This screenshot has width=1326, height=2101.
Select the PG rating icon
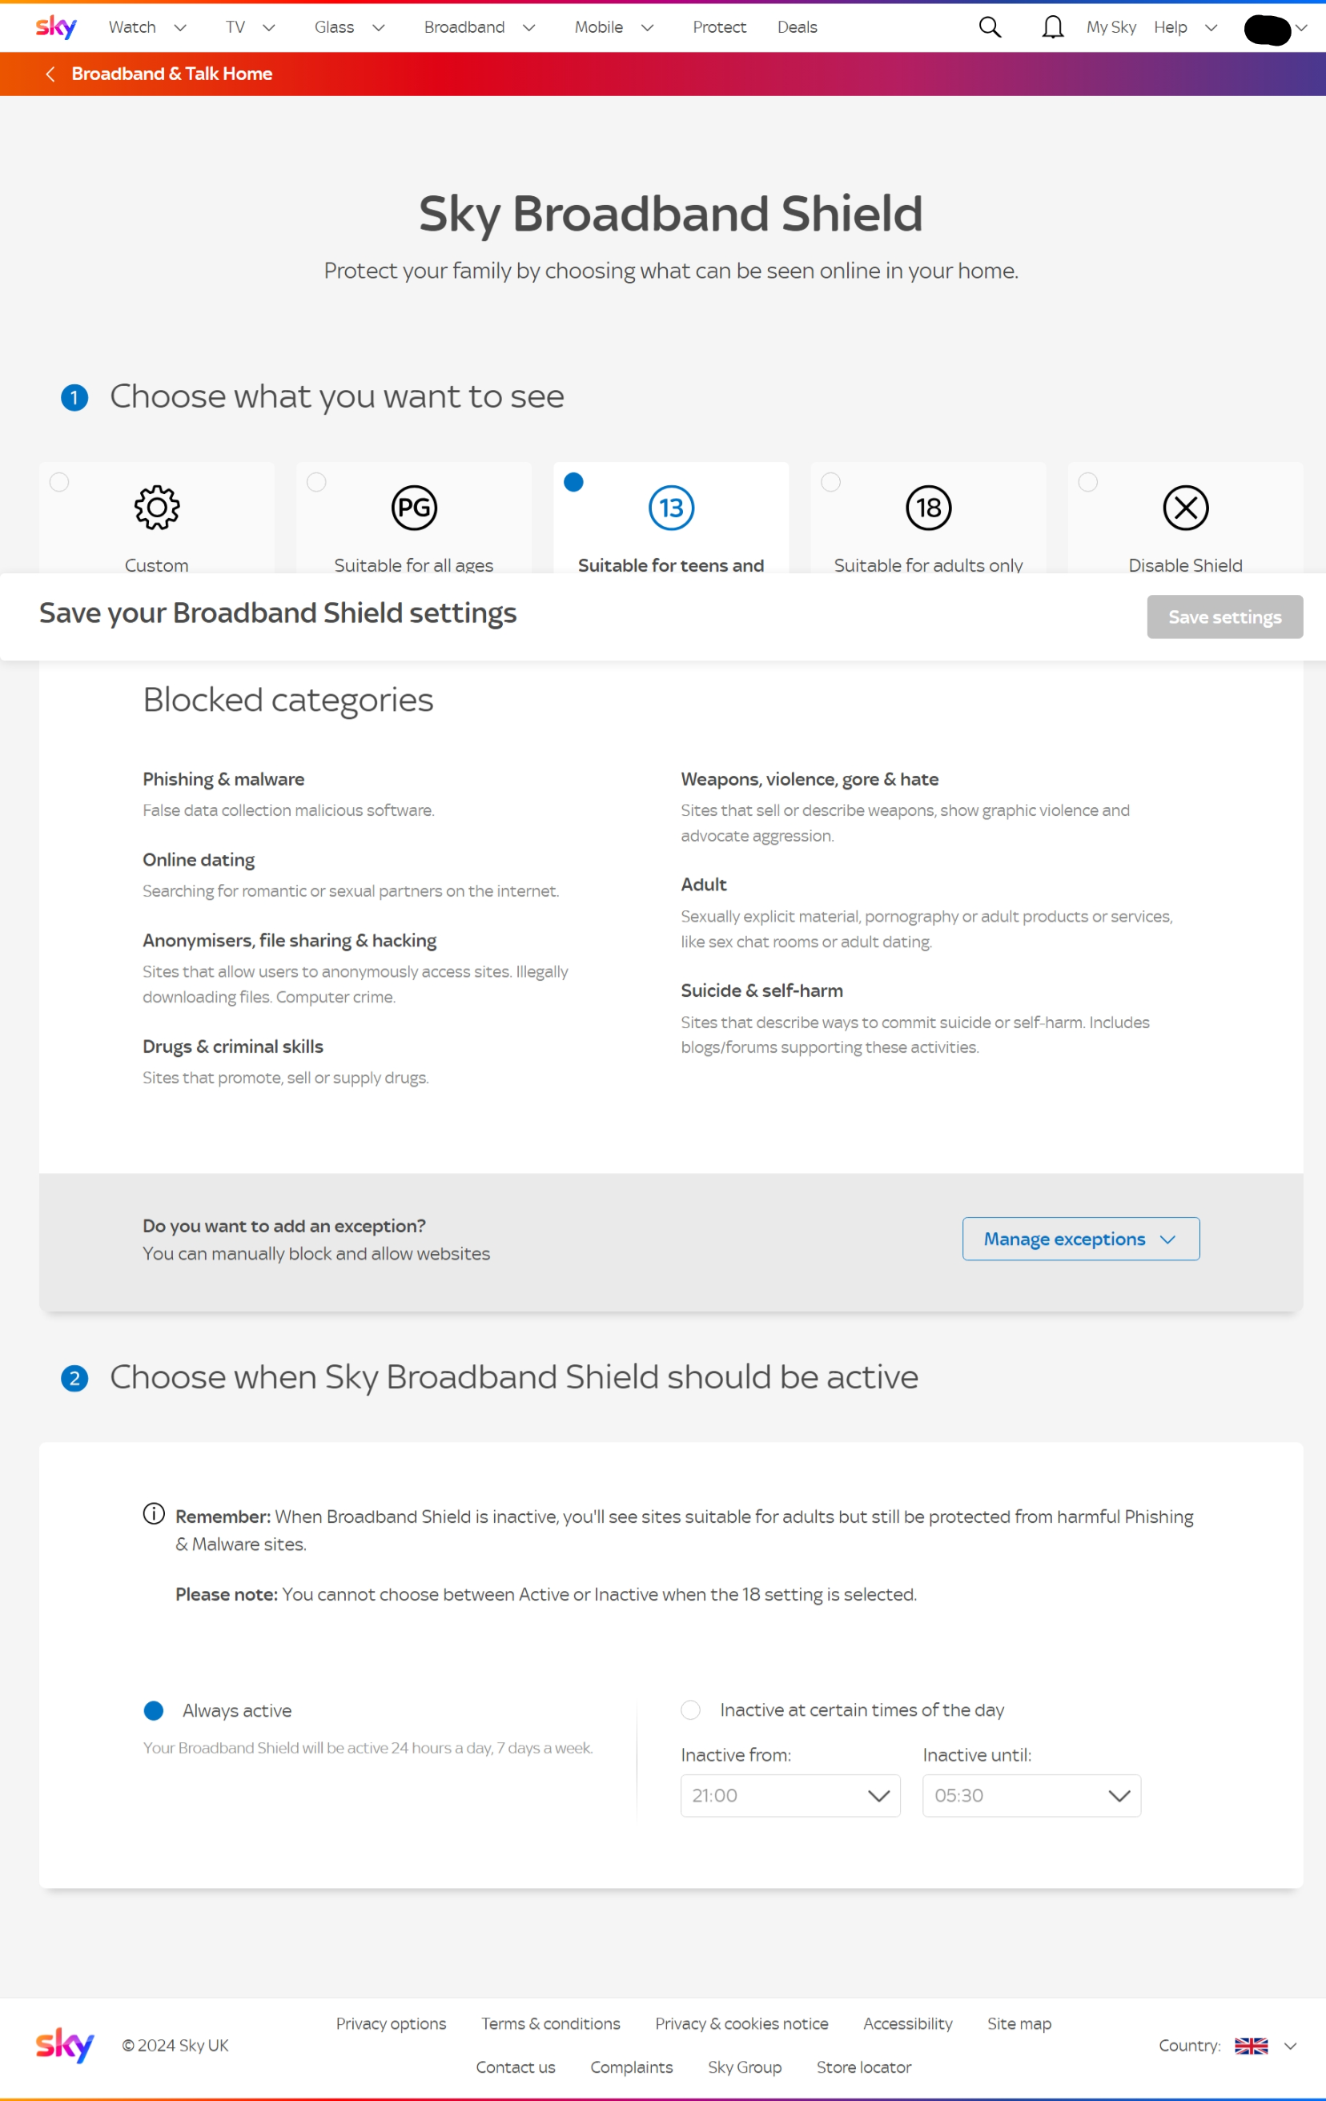pyautogui.click(x=413, y=507)
